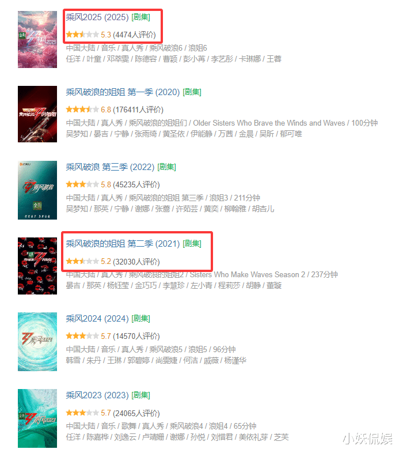Screen dimensions: 399x453
Task: Open the 乘风2024 swirl poster thumbnail
Action: [x=37, y=342]
